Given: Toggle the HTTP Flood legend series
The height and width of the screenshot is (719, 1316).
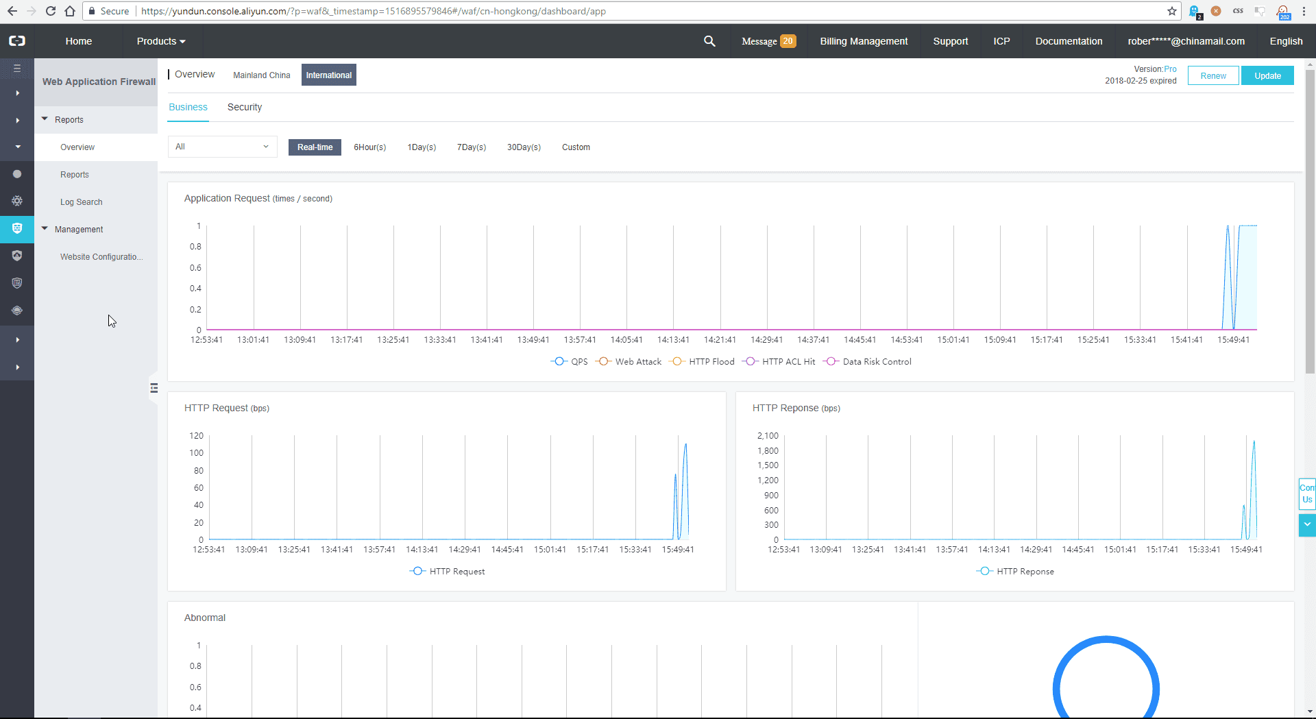Looking at the screenshot, I should (701, 362).
